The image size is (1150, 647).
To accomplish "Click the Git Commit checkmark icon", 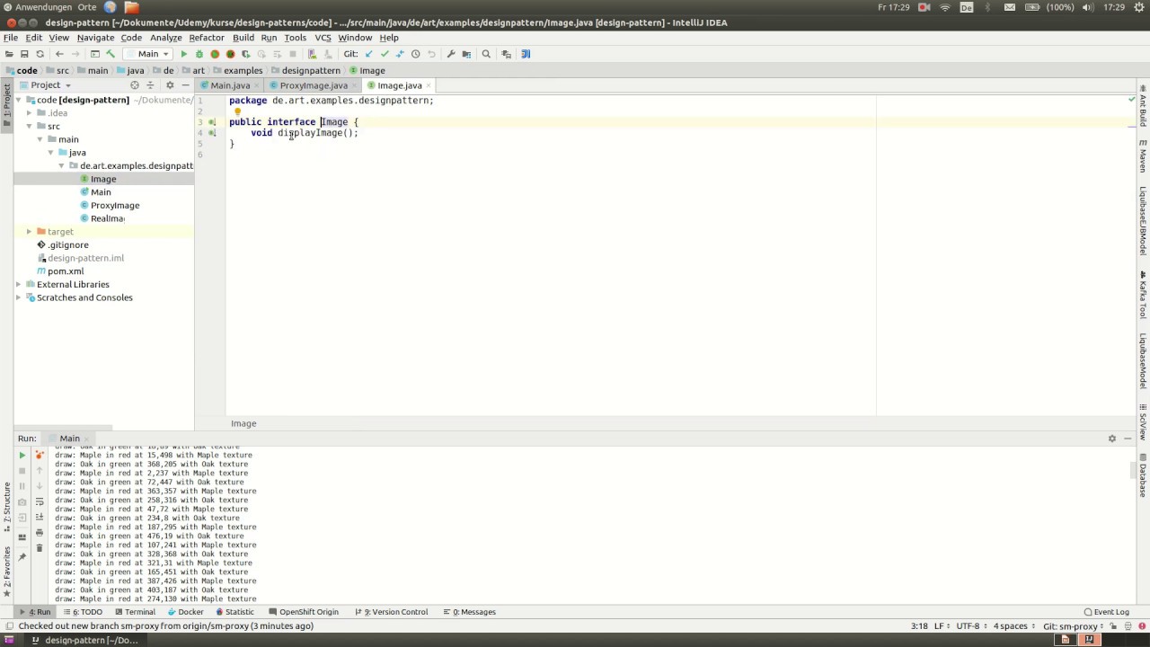I will coord(385,54).
